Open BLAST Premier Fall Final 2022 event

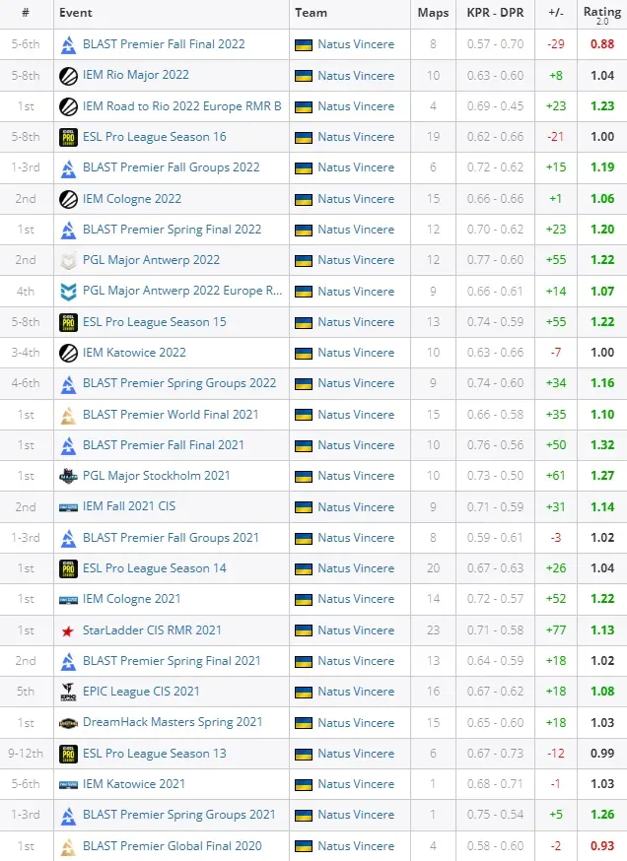164,44
